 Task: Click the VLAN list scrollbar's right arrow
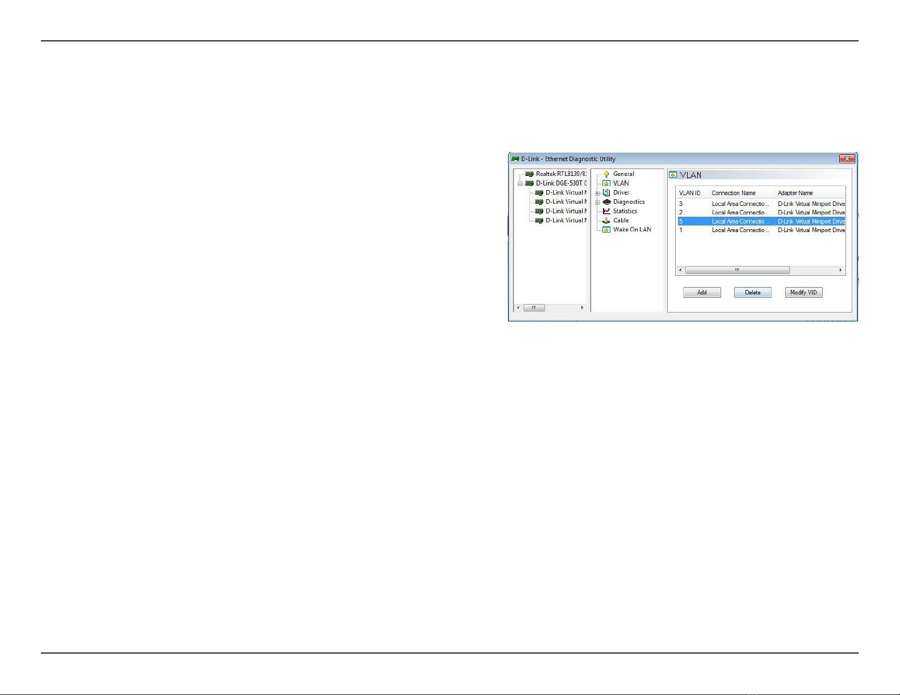coord(841,270)
